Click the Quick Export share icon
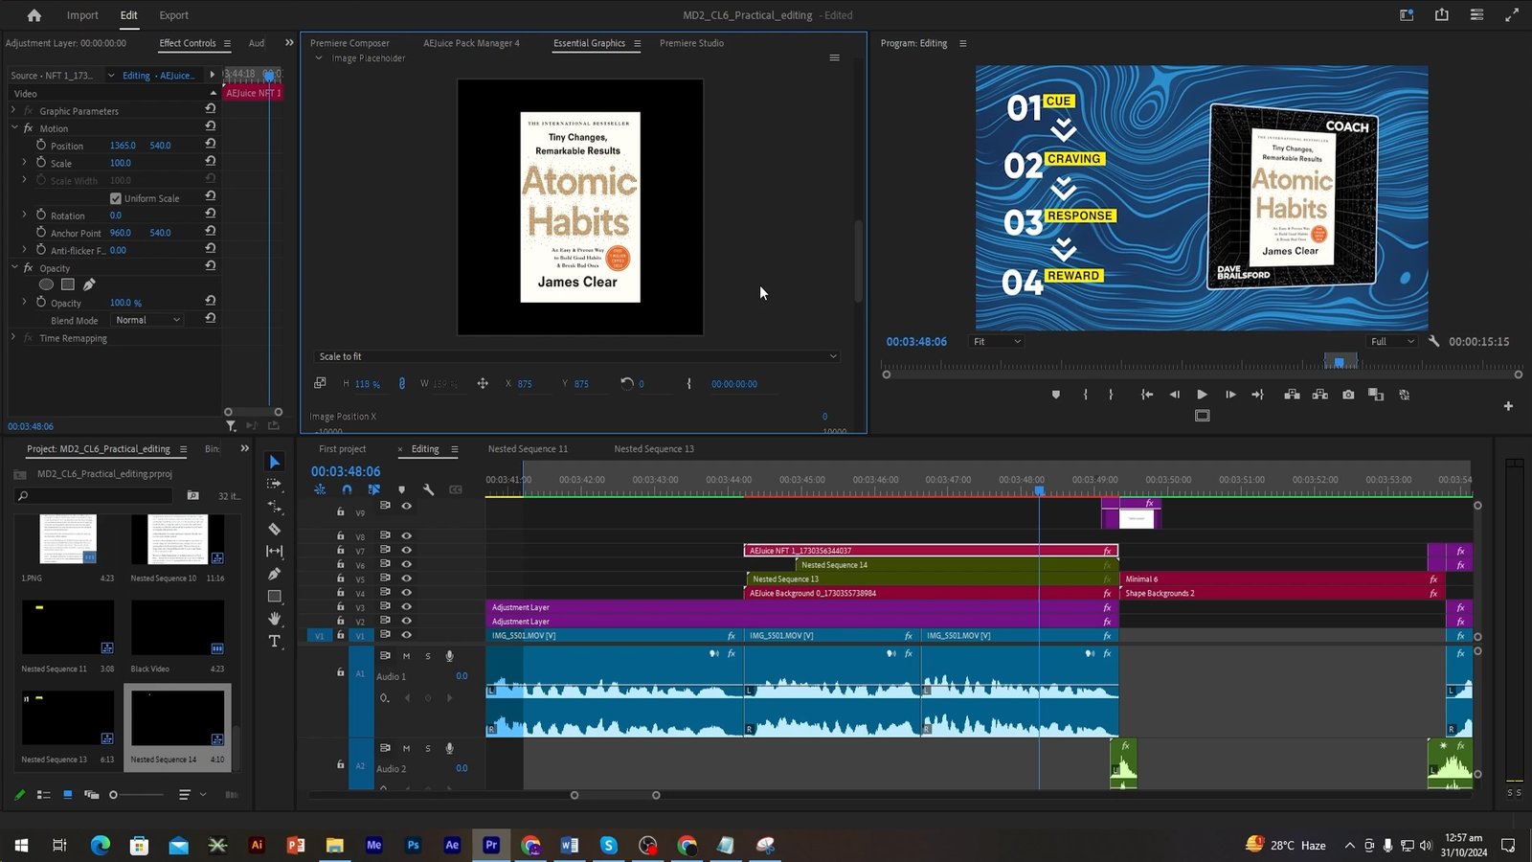 [x=1442, y=15]
